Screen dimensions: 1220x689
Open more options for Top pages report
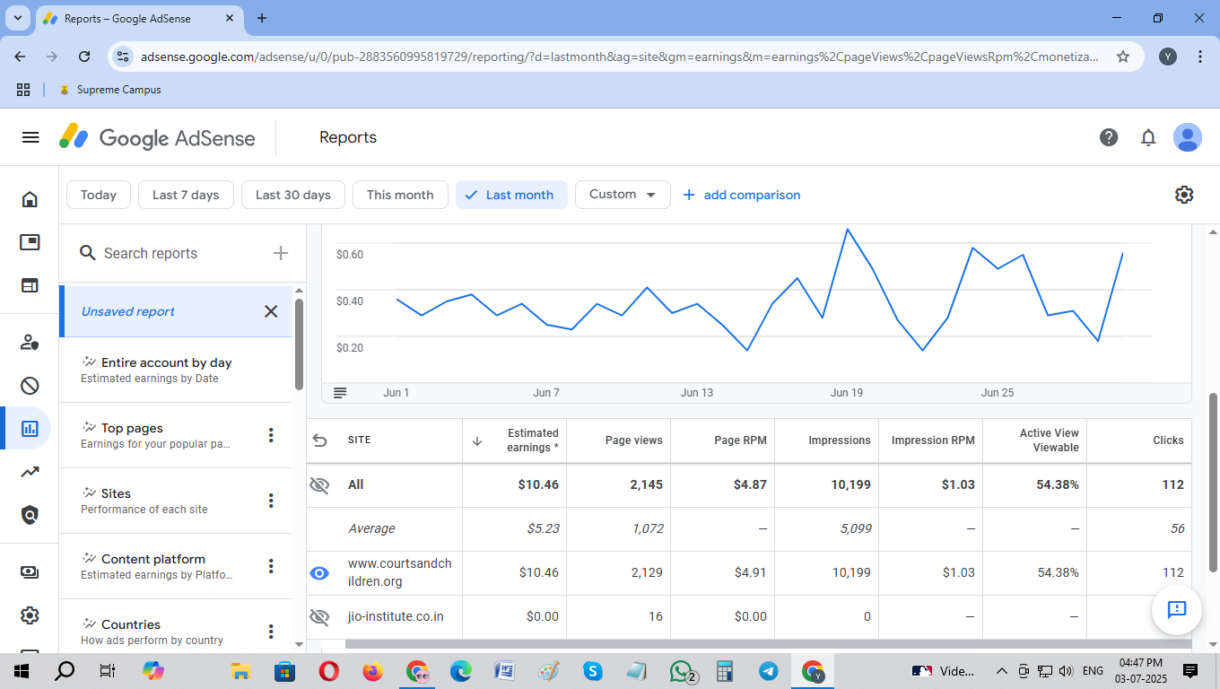point(271,435)
